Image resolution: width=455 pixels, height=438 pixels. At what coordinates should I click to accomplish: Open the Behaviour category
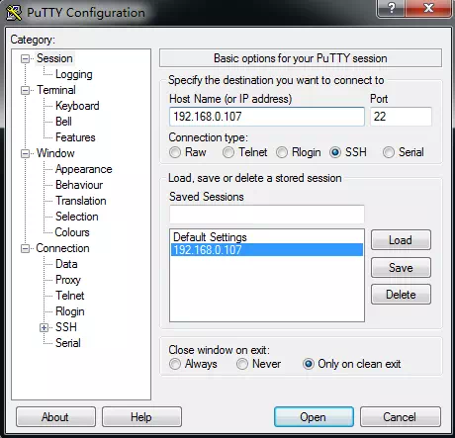79,185
